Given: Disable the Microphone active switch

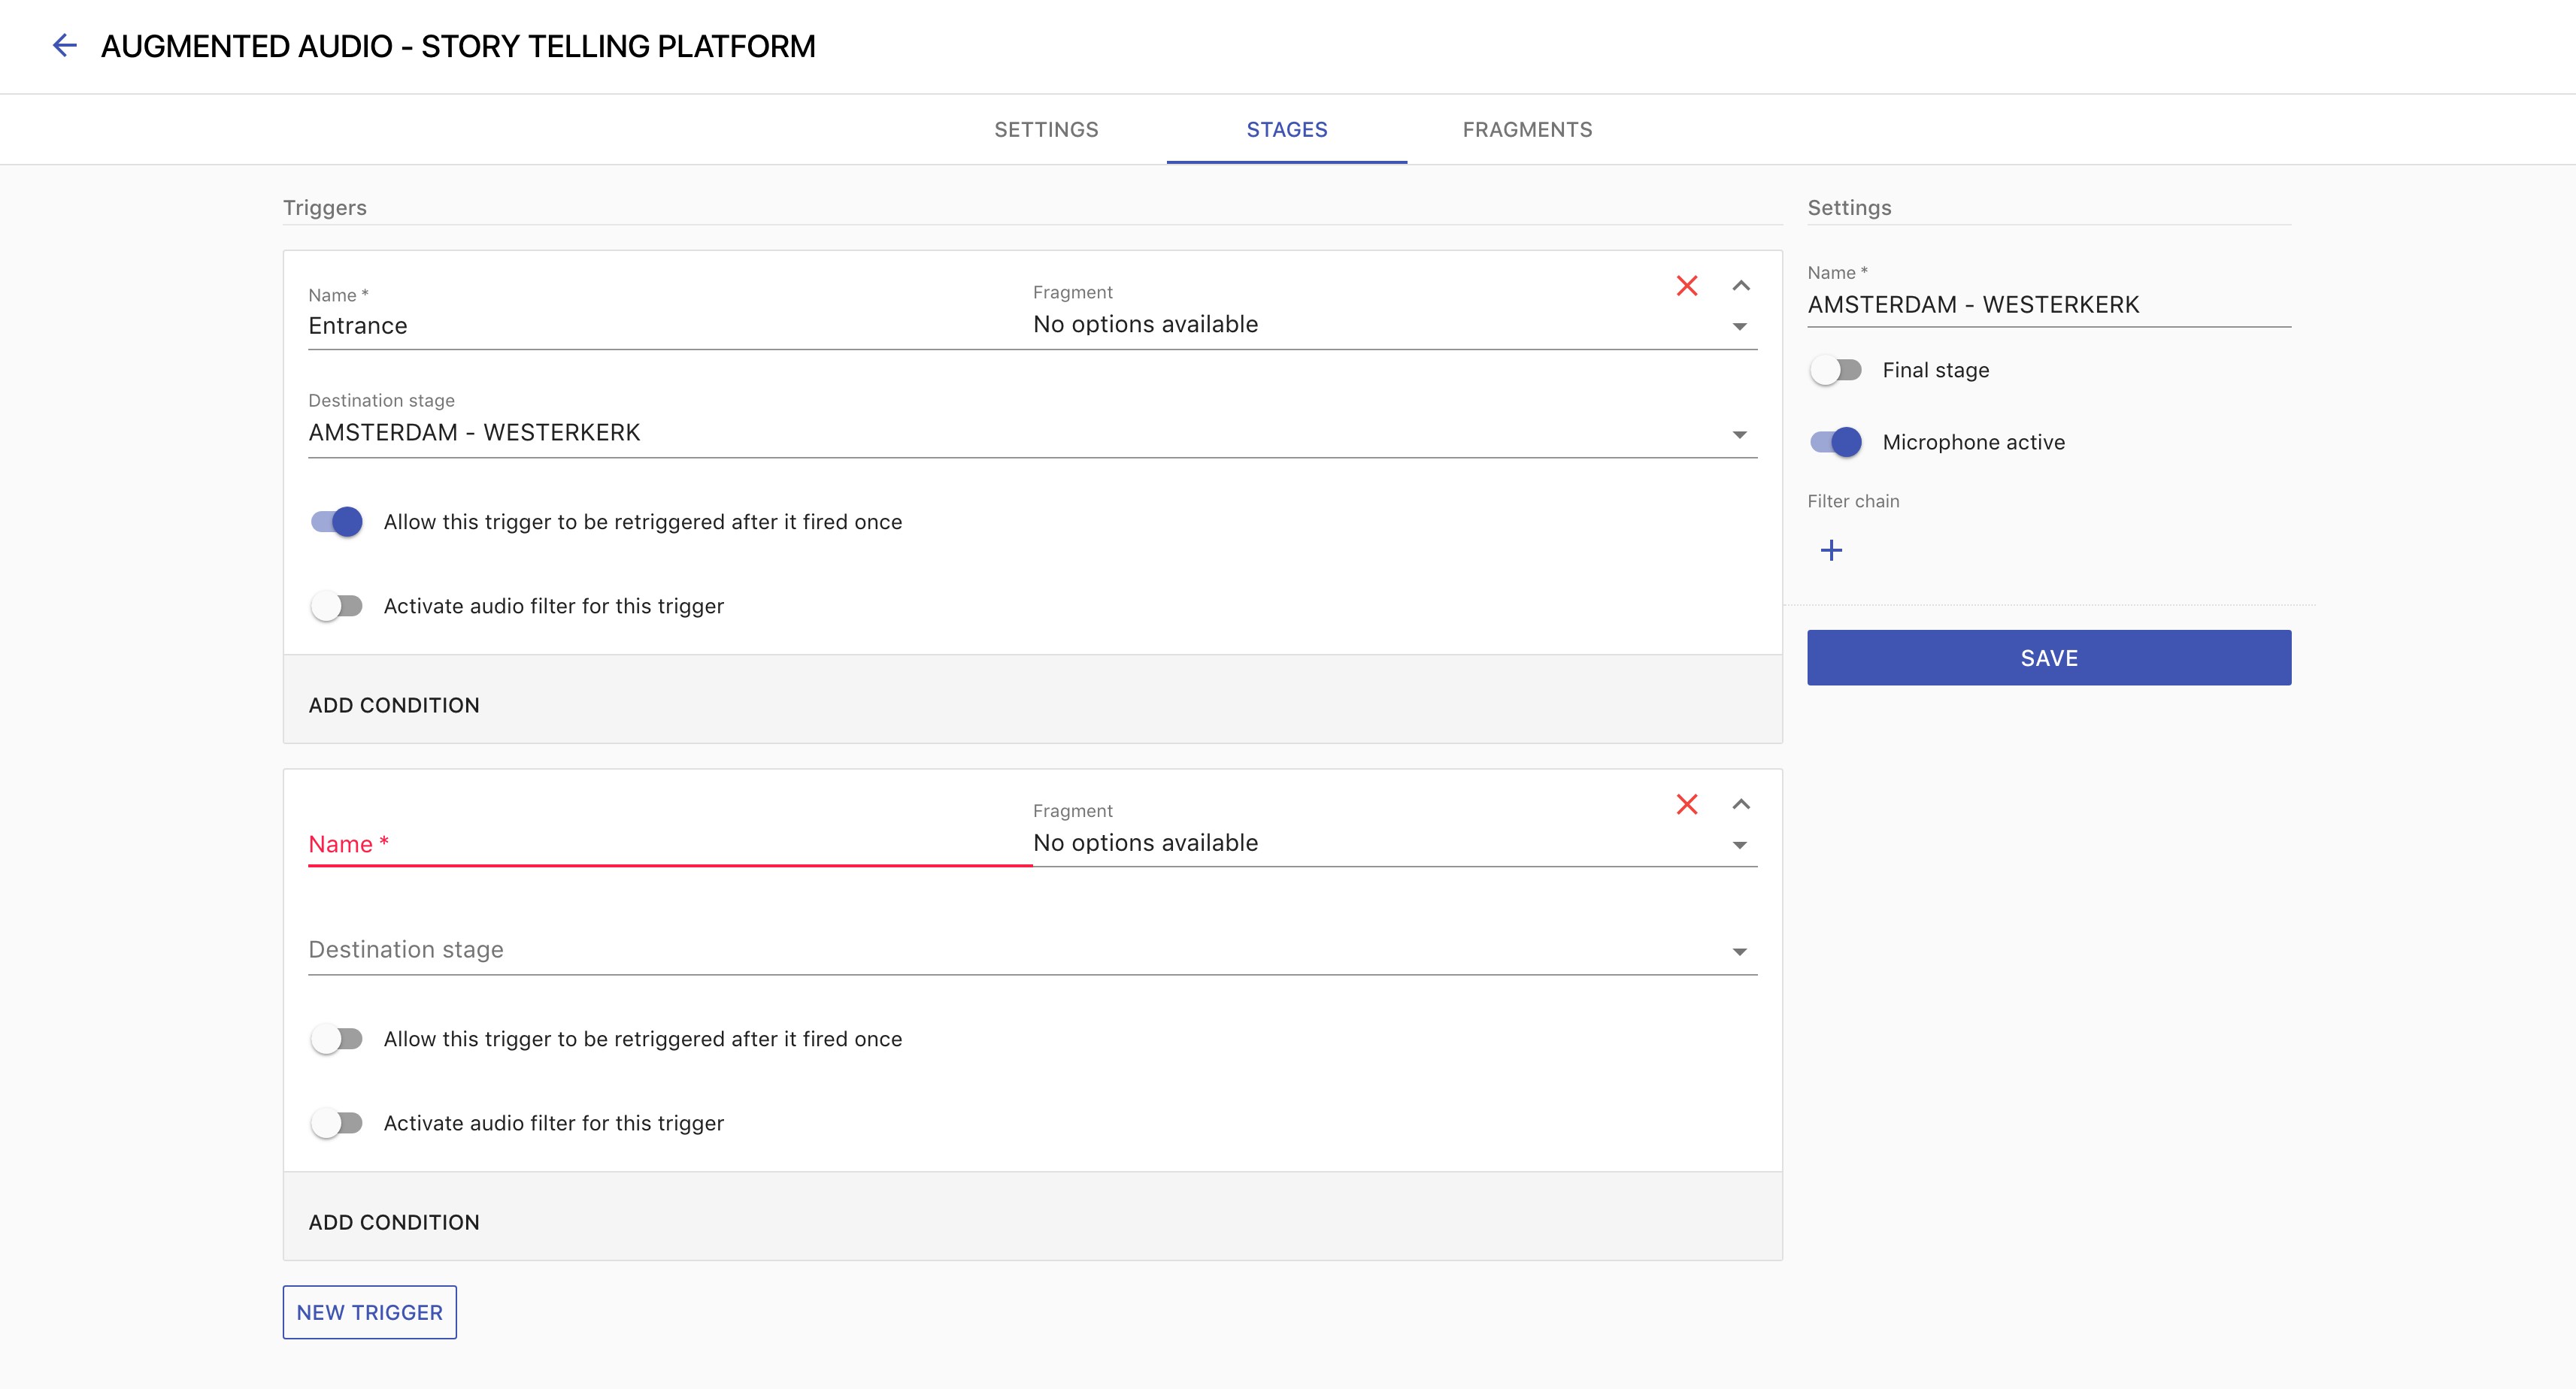Looking at the screenshot, I should tap(1836, 443).
